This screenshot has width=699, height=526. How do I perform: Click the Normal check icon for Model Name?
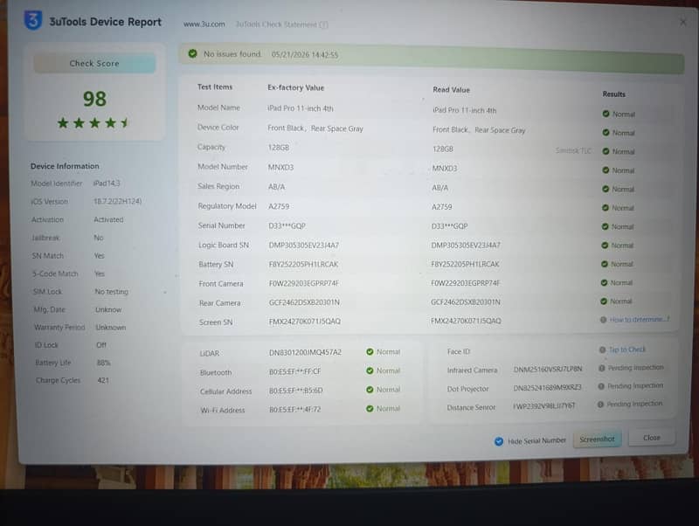click(x=606, y=114)
